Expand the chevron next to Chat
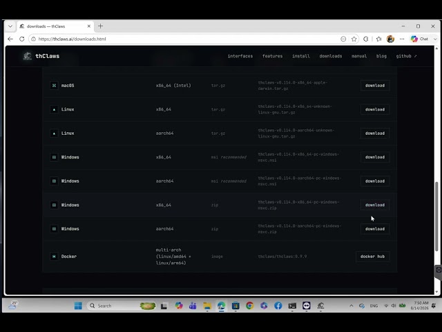This screenshot has height=332, width=442. pyautogui.click(x=435, y=39)
